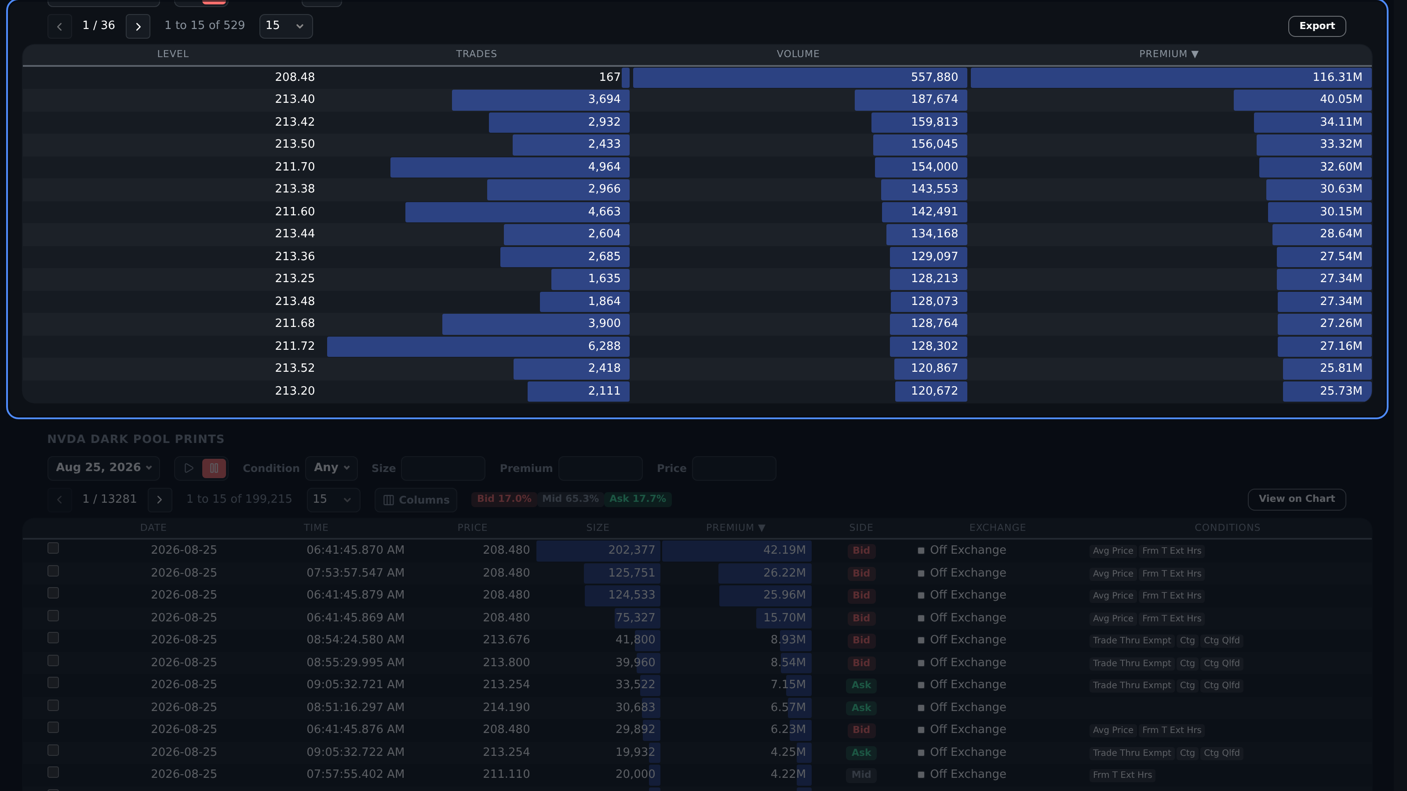This screenshot has width=1407, height=791.
Task: Click the Avg Price tag on 42.19M row
Action: click(x=1112, y=551)
